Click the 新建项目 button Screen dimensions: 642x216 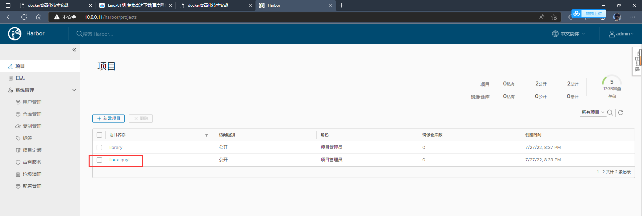pos(108,119)
